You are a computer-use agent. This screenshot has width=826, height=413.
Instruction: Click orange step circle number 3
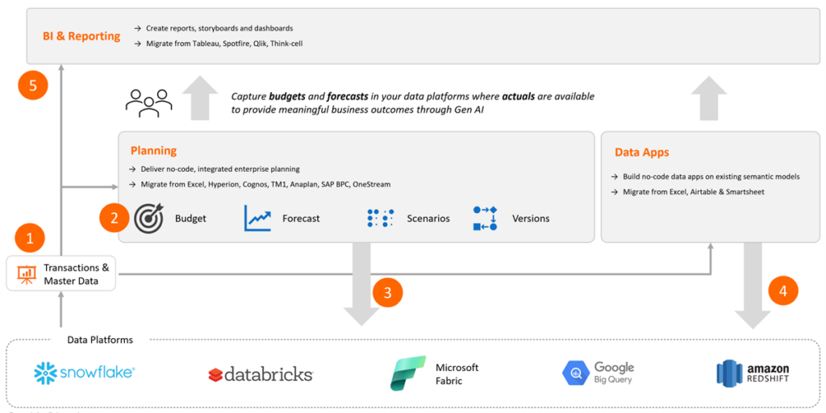388,292
